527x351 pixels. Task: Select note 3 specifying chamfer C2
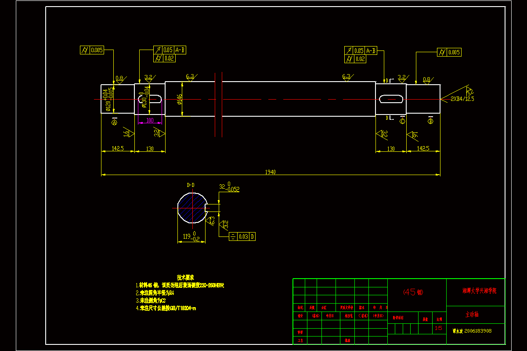point(151,301)
